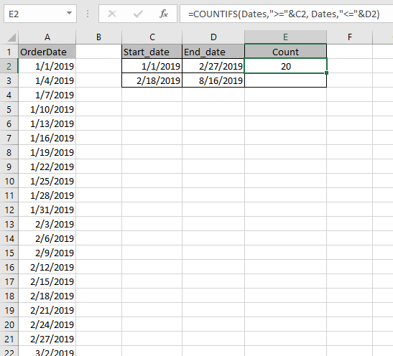This screenshot has height=356, width=393.
Task: Click the fill handle of cell E2
Action: 326,73
